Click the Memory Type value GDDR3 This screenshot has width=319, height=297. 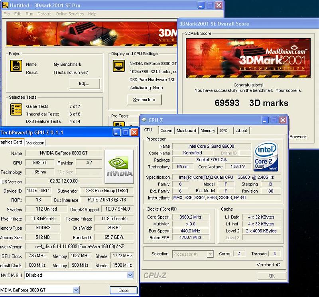click(x=43, y=227)
